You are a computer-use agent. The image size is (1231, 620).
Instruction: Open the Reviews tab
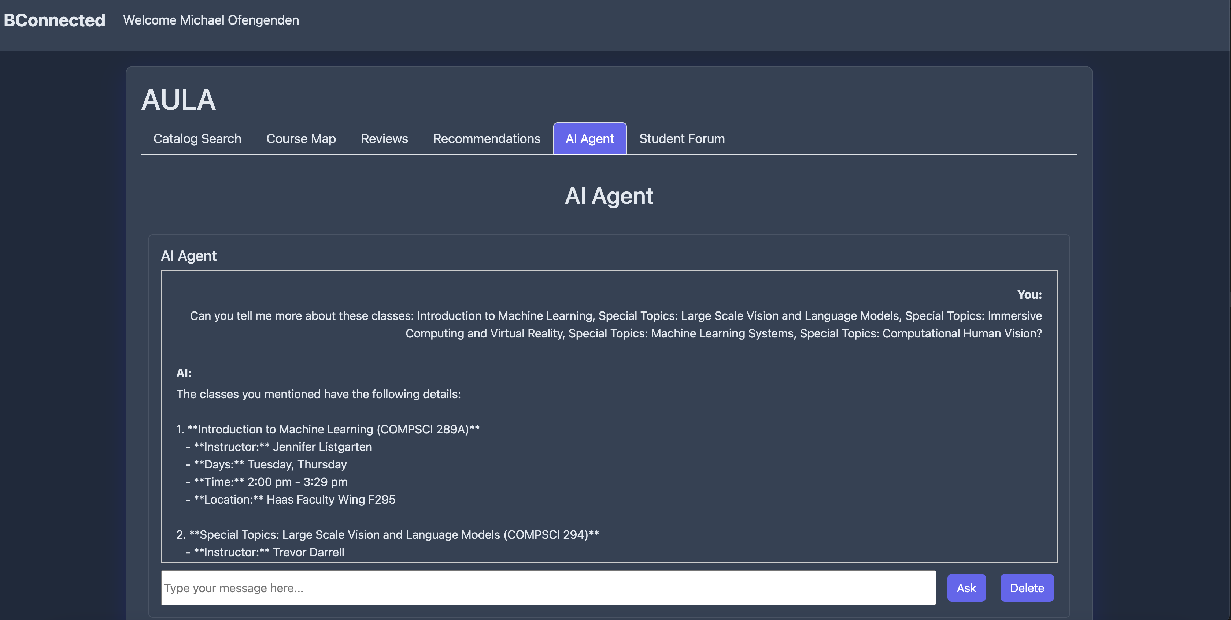(x=384, y=138)
